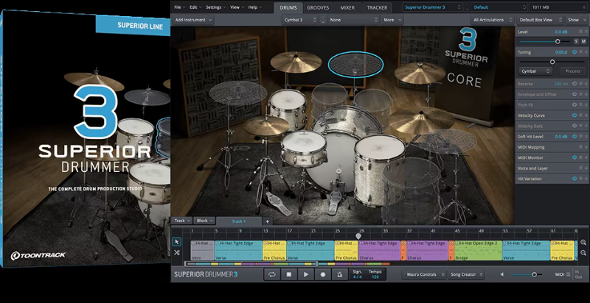Open the Default preset selector
This screenshot has height=303, width=590.
499,7
